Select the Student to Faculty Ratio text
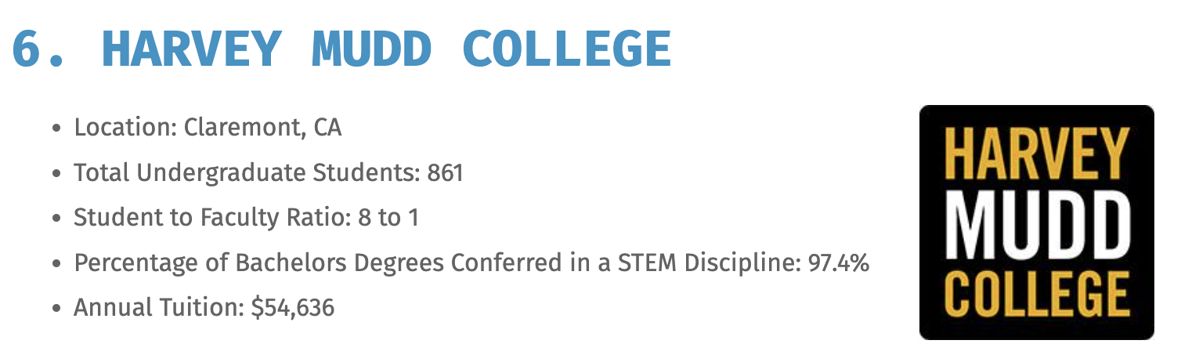 coord(211,217)
